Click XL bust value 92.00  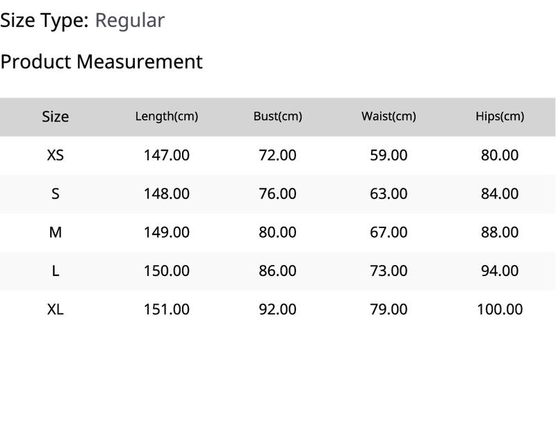pyautogui.click(x=277, y=309)
